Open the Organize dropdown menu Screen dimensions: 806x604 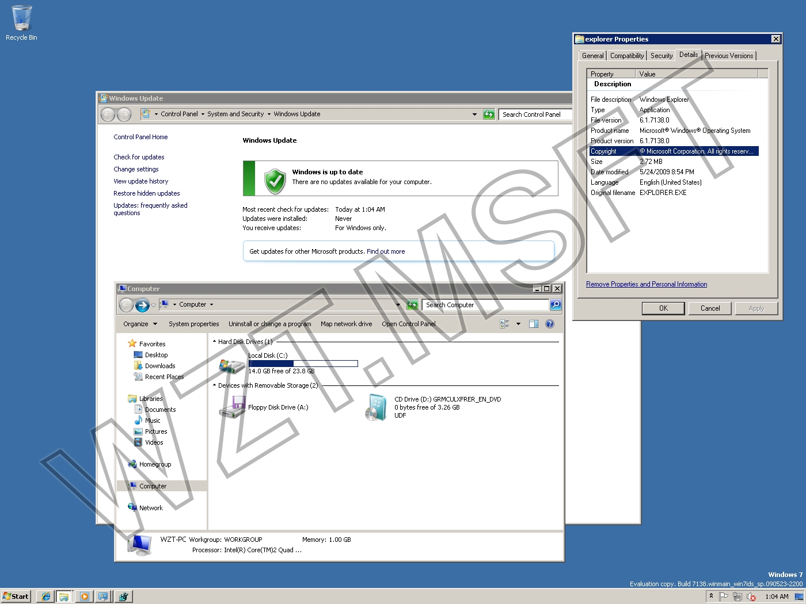click(x=140, y=324)
